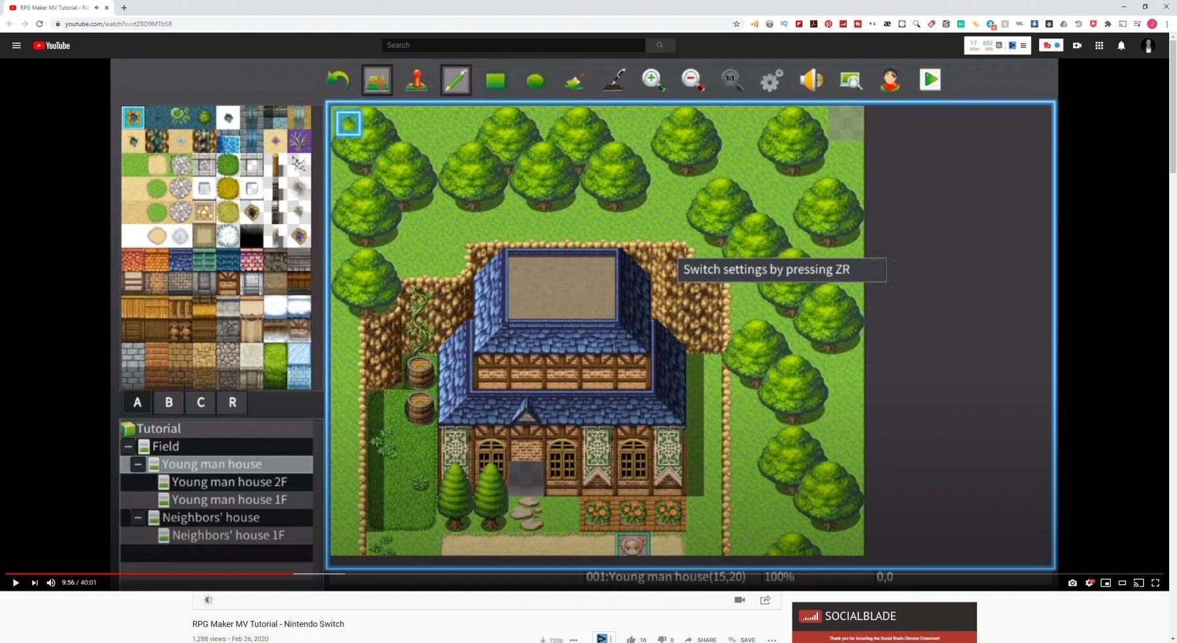Open the YouTube account avatar menu
This screenshot has height=643, width=1177.
tap(1148, 46)
